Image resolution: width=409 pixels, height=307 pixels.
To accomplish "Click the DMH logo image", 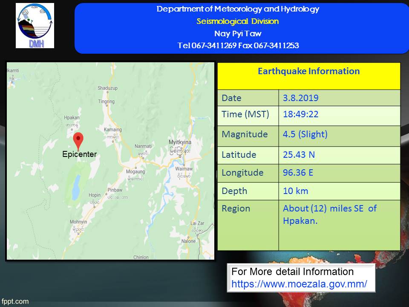I will [x=35, y=26].
